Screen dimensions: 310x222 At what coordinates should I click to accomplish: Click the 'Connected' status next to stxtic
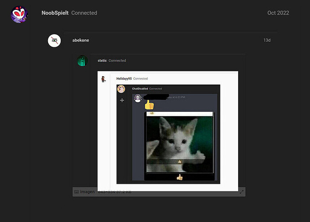pos(117,61)
